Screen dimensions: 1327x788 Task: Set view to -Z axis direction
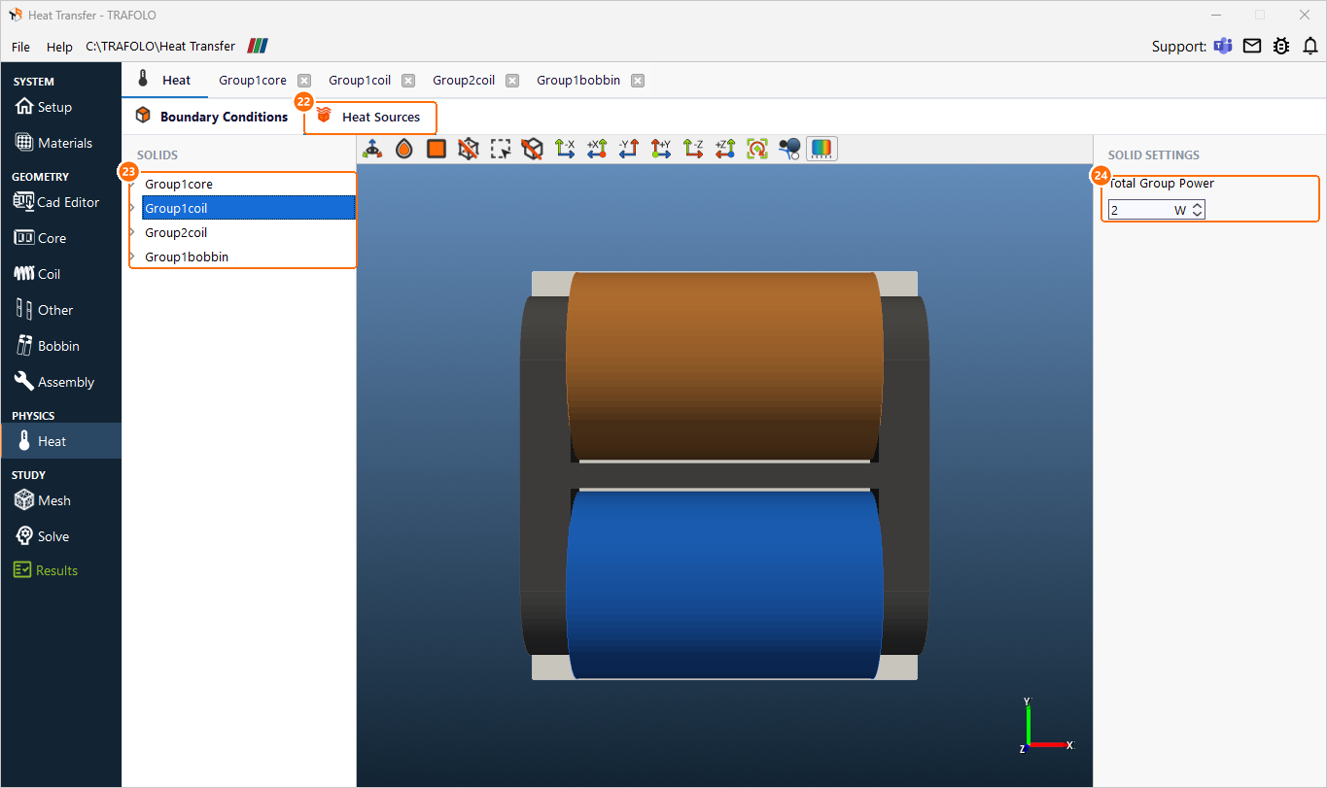click(x=693, y=149)
